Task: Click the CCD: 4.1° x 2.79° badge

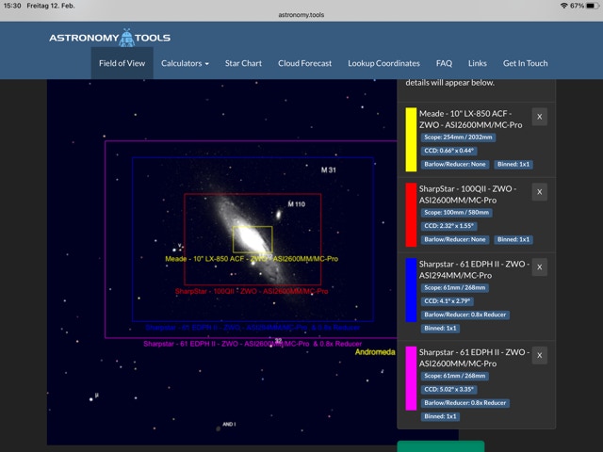Action: pos(447,301)
